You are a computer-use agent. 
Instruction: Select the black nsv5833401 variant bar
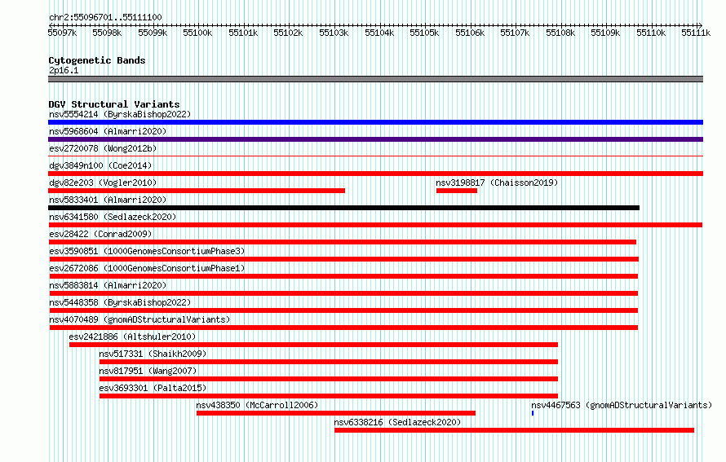(x=344, y=208)
